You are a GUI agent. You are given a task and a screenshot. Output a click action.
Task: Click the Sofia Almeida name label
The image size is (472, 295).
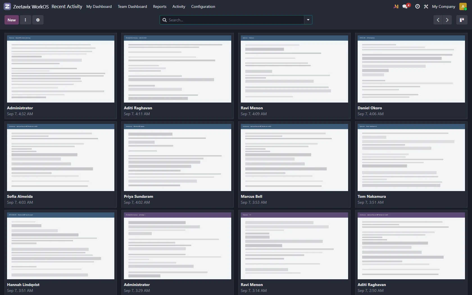[x=20, y=196]
